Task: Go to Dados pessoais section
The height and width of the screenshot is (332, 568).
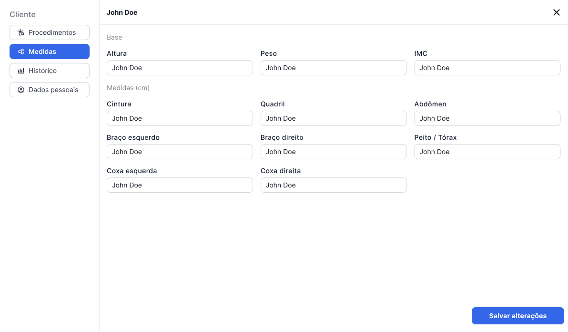Action: pyautogui.click(x=50, y=90)
